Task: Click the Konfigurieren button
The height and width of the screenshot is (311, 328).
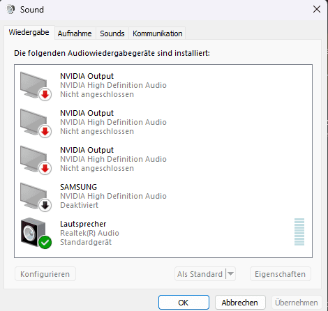Action: (x=45, y=274)
